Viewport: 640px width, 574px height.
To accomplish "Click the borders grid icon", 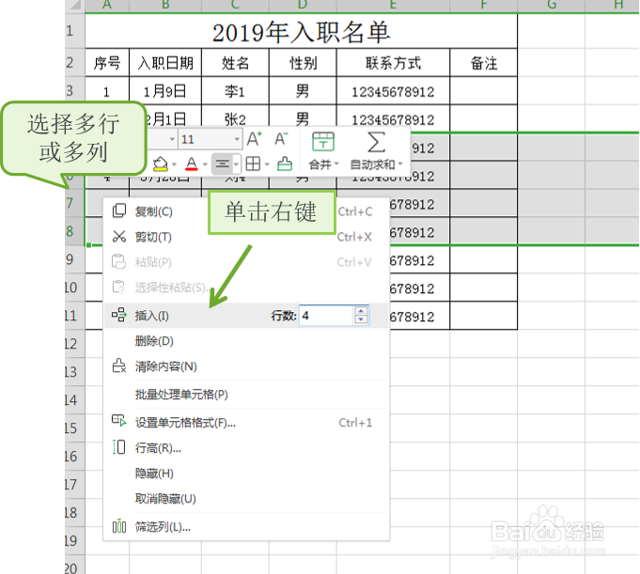I will pos(253,164).
